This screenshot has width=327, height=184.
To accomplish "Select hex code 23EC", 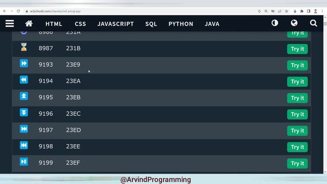I will tap(73, 113).
